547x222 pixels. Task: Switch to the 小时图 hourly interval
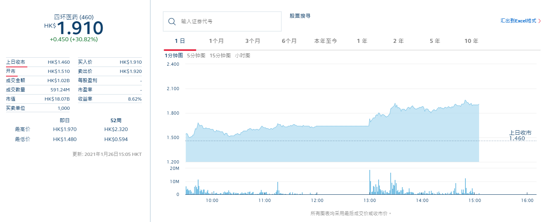pyautogui.click(x=243, y=56)
